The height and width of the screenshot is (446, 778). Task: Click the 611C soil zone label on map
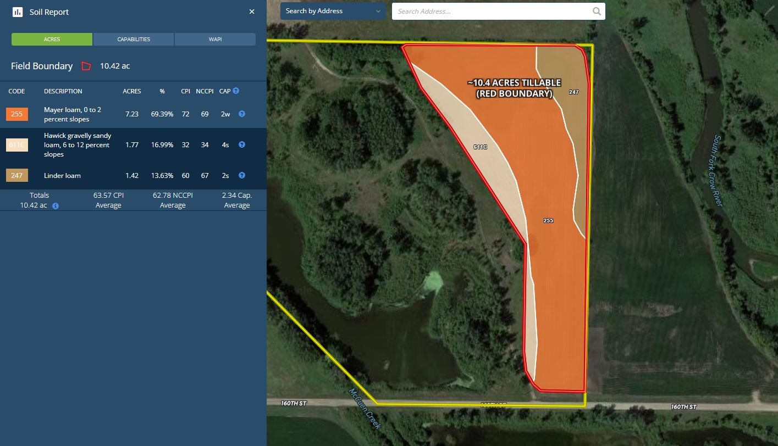pyautogui.click(x=480, y=147)
